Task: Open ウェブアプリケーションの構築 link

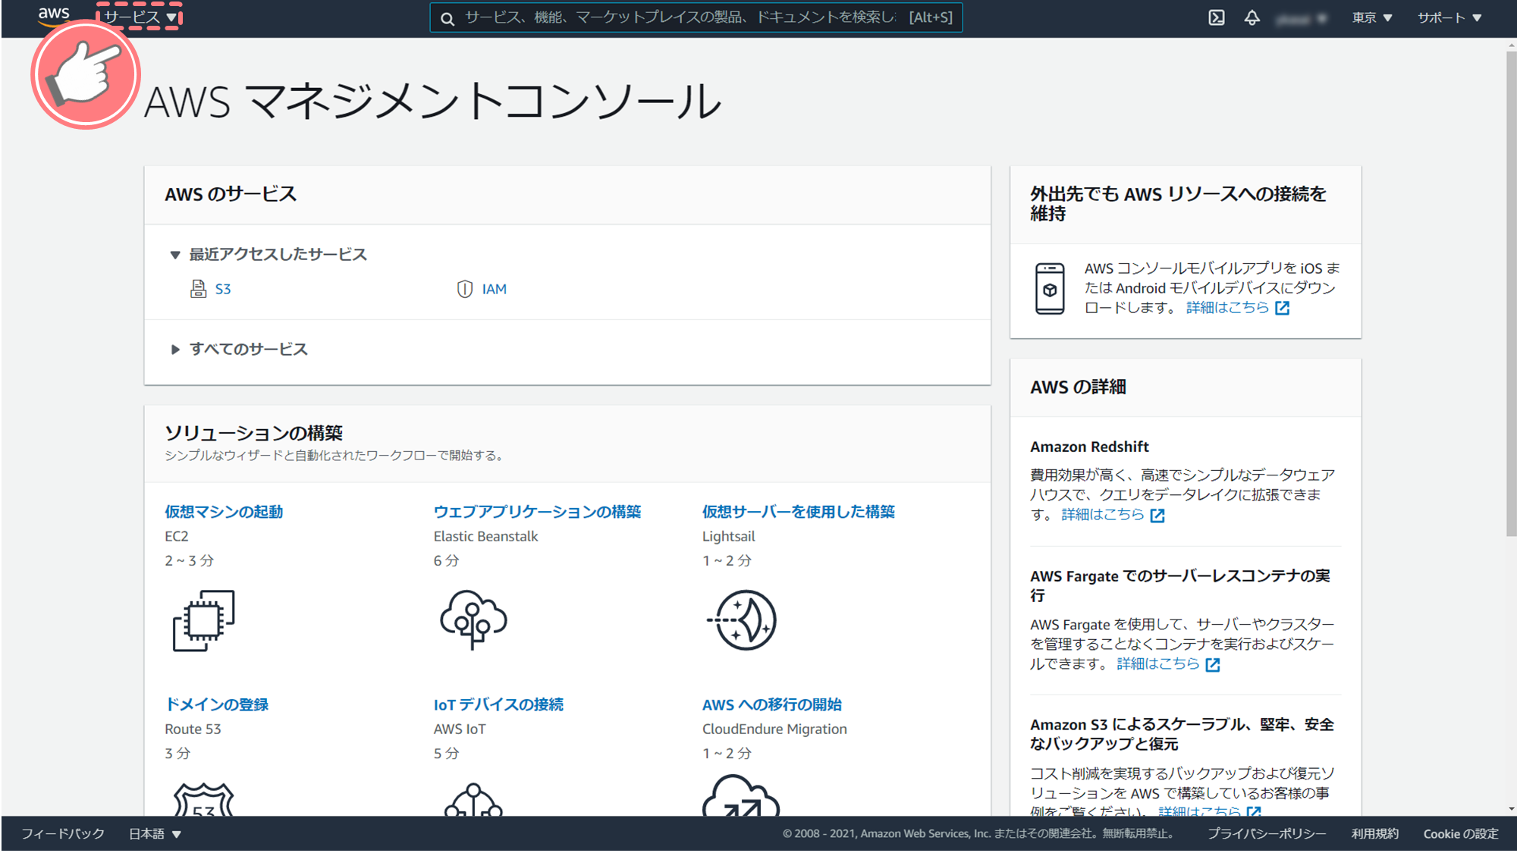Action: pos(537,512)
